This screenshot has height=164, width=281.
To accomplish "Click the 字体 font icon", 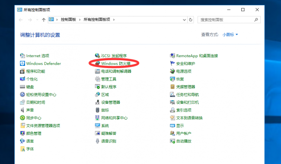I will click(x=22, y=149).
